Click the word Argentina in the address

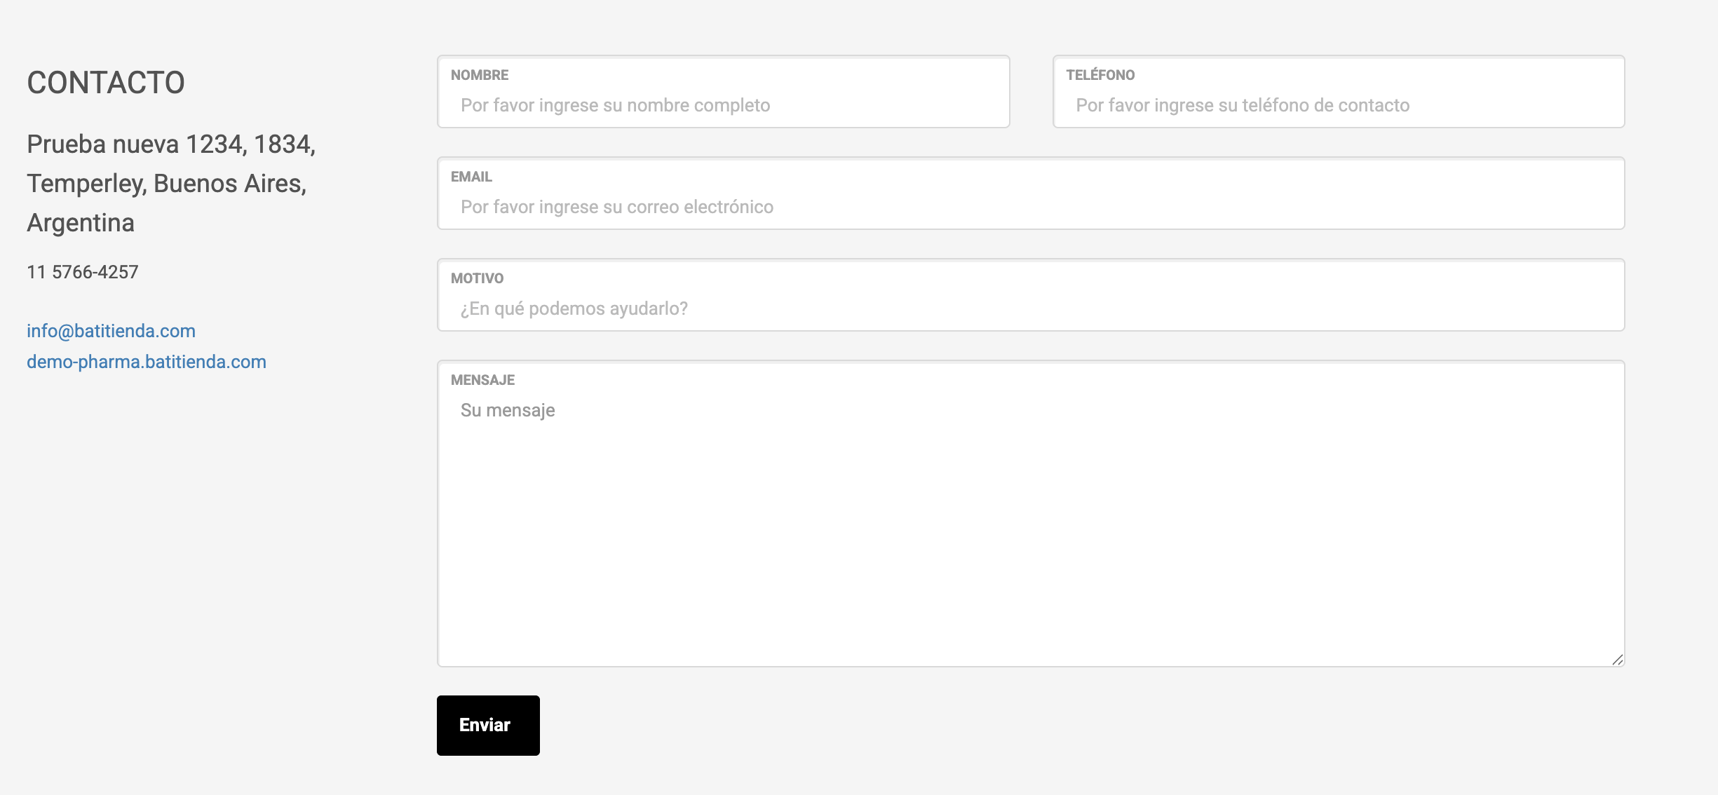81,223
